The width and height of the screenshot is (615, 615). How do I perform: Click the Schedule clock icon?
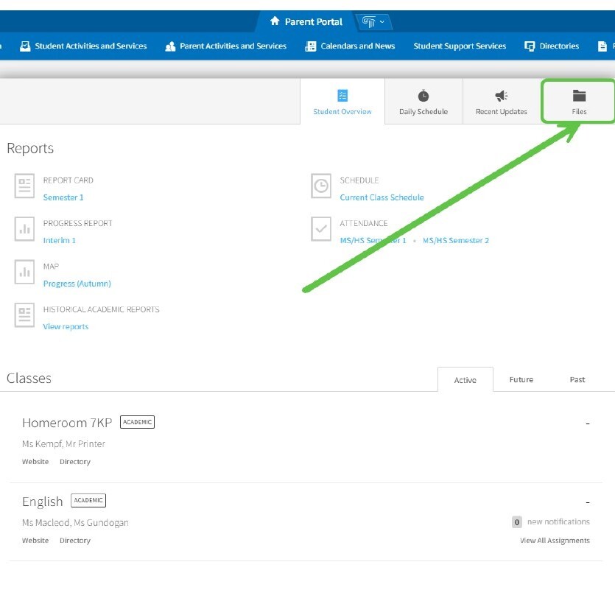point(321,186)
